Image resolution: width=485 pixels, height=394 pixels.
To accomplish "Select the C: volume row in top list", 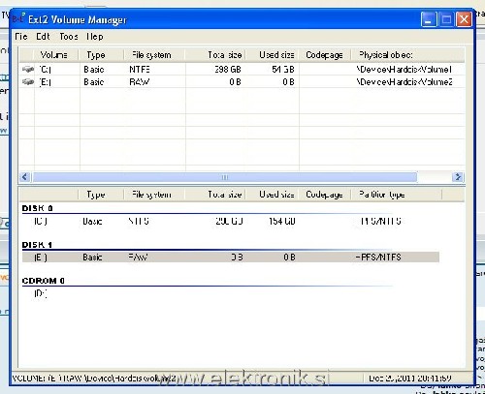I will (x=242, y=69).
